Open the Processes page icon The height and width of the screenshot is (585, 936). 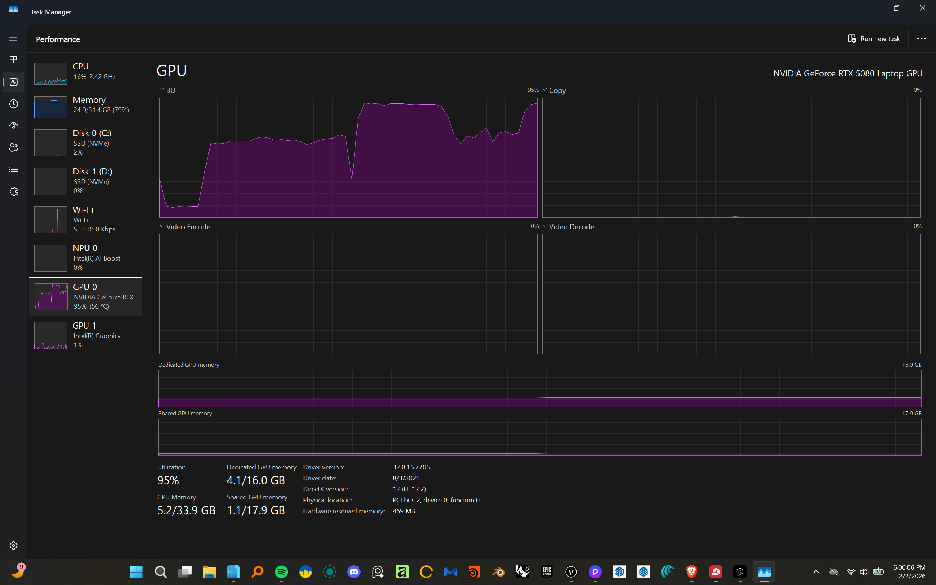click(13, 60)
